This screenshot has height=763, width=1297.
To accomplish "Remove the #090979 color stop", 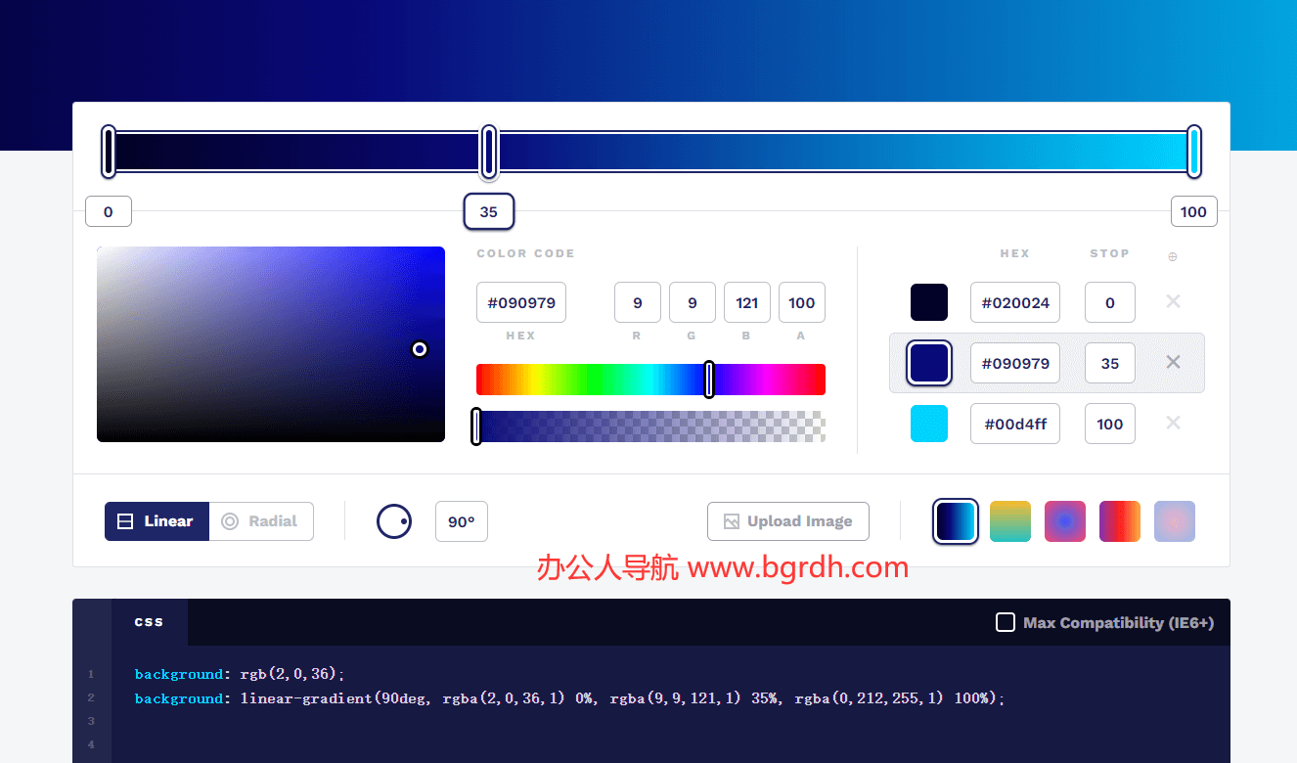I will (1173, 362).
